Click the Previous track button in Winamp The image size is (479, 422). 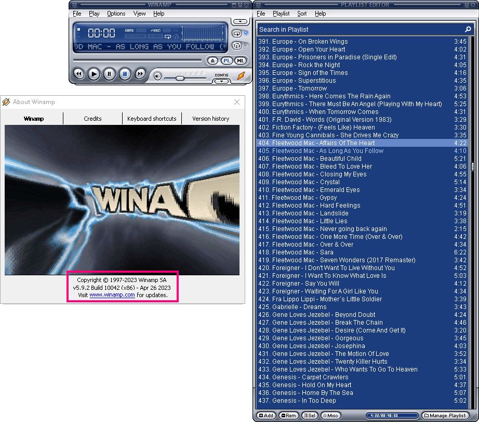click(x=79, y=74)
